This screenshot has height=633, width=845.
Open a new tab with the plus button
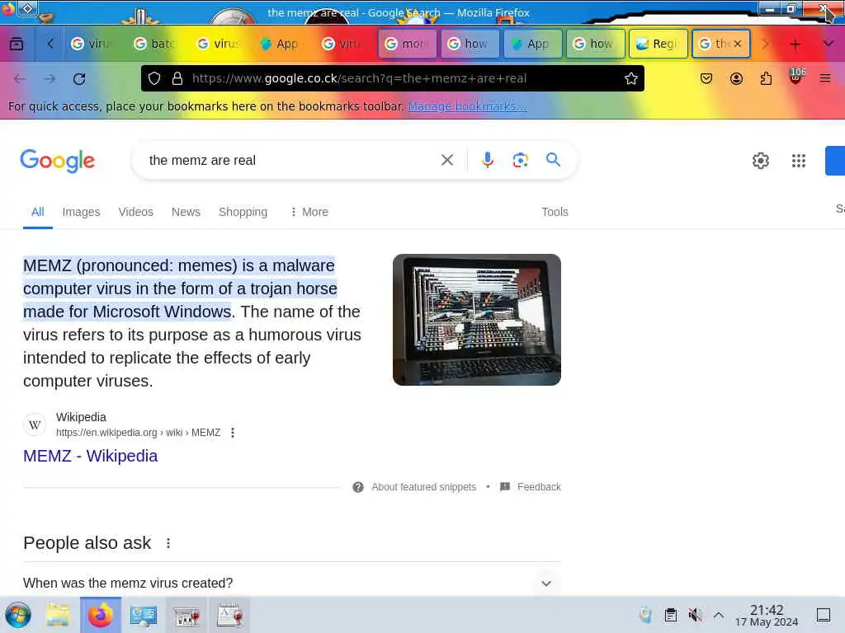795,45
